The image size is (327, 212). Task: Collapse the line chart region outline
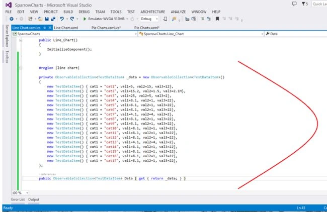pyautogui.click(x=21, y=68)
